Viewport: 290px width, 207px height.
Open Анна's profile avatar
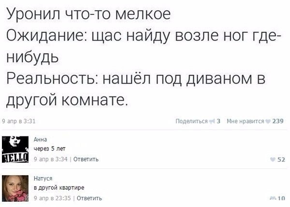click(16, 148)
